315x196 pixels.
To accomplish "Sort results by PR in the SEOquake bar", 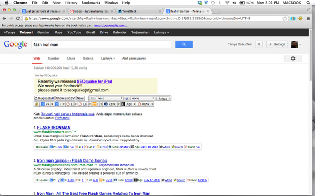I will (45, 104).
